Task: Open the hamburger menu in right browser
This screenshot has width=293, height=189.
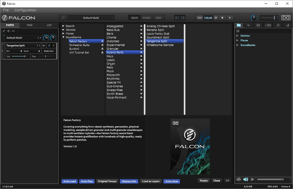Action: (x=238, y=31)
